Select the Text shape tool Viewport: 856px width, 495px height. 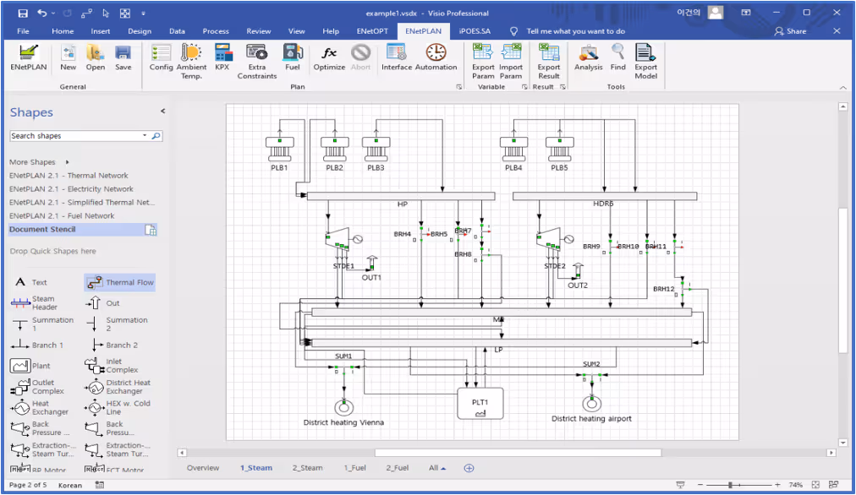[x=30, y=282]
